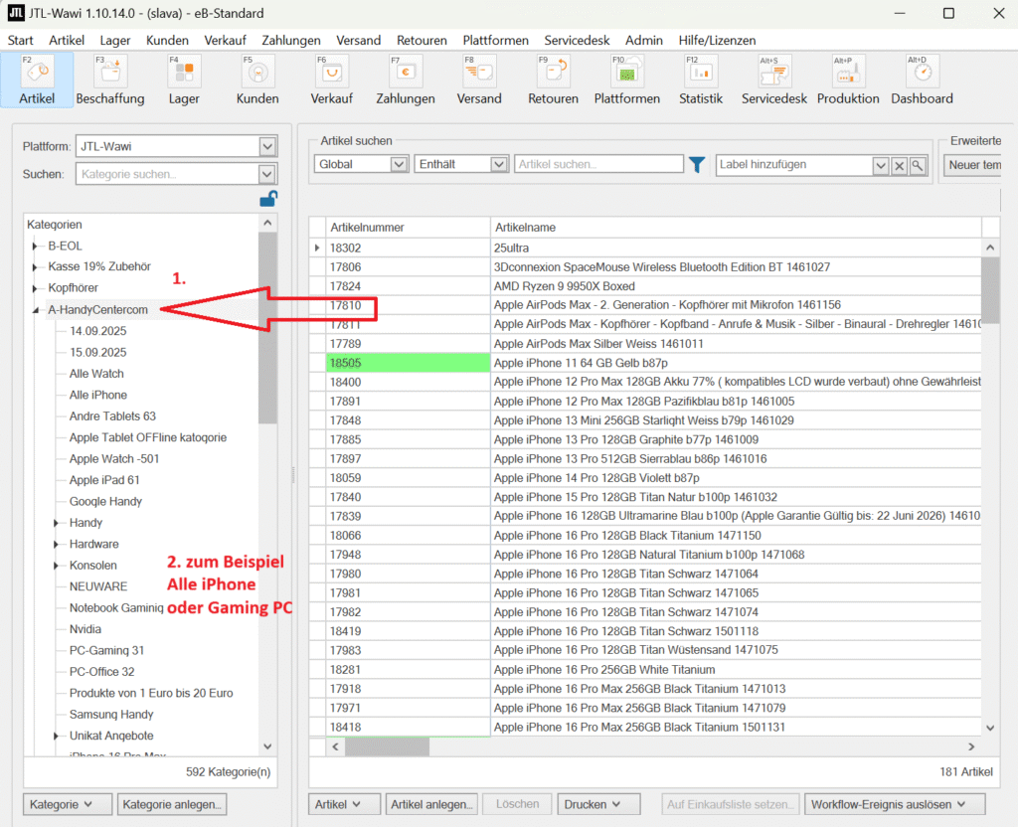The height and width of the screenshot is (827, 1018).
Task: Click the blue filter funnel icon
Action: tap(698, 165)
